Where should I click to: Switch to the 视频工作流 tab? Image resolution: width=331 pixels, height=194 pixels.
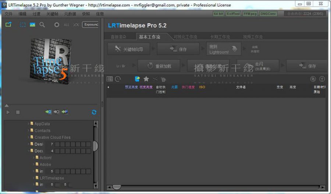tap(253, 37)
